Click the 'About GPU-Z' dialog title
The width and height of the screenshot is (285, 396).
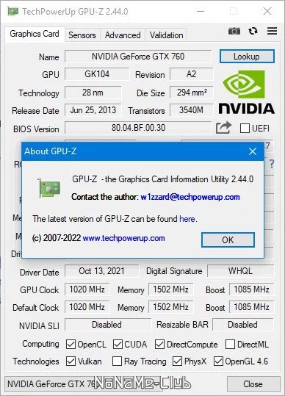[x=51, y=151]
